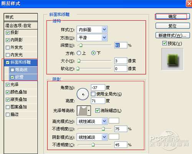Toggle the 内阴影 inner shadow checkbox
This screenshot has height=154, width=192.
tap(8, 40)
